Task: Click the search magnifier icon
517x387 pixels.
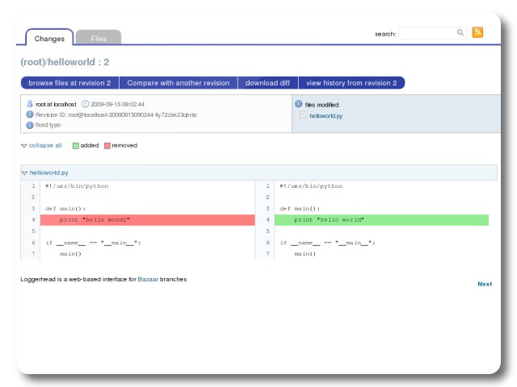Action: click(x=460, y=33)
